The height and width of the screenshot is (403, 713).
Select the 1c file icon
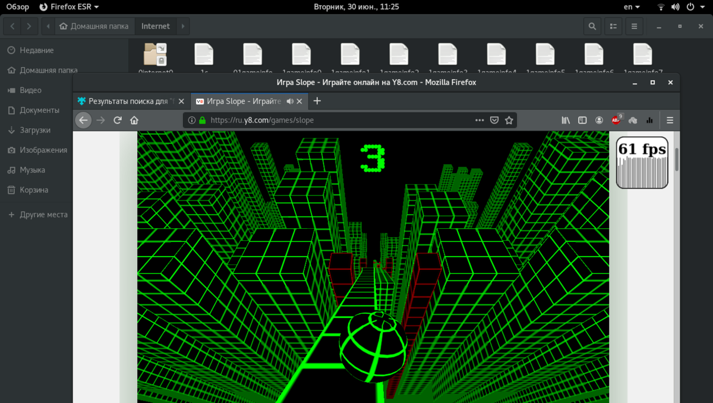click(x=204, y=54)
